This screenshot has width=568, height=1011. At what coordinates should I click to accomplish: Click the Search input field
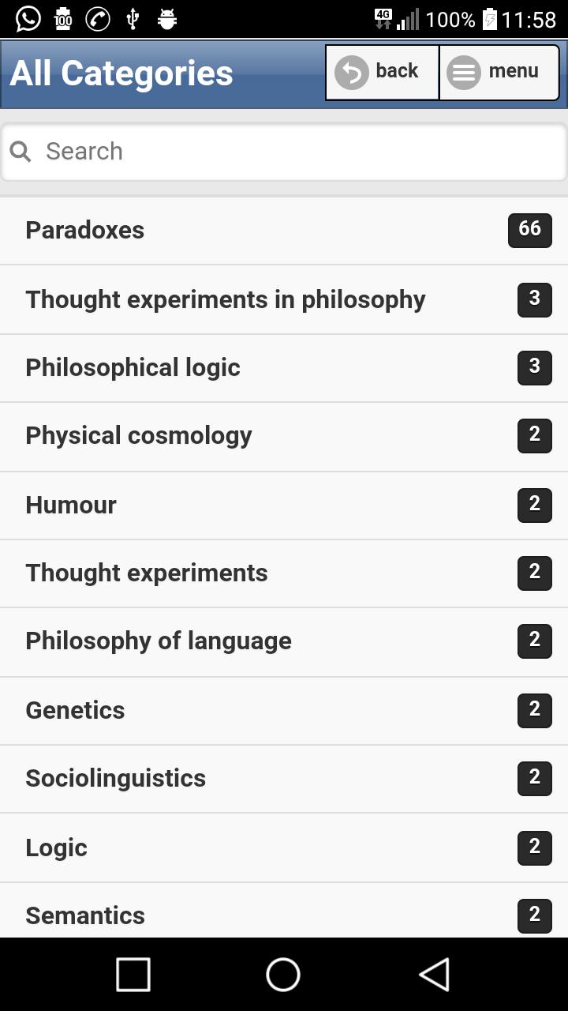[284, 152]
